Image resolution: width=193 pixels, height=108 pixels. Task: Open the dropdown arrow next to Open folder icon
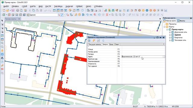pyautogui.click(x=10, y=10)
